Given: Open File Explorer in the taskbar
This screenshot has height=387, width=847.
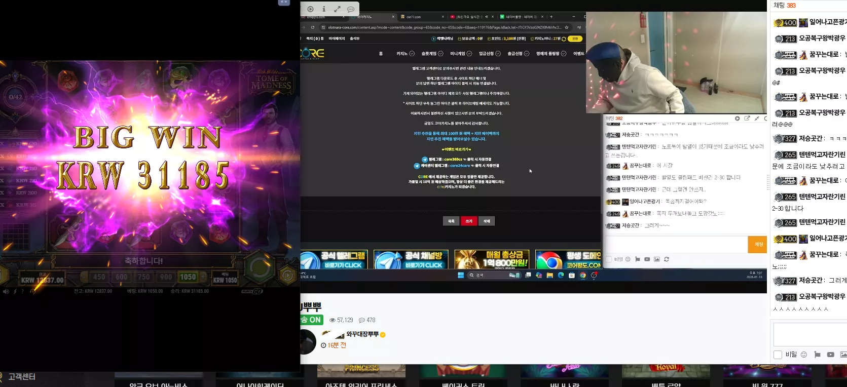Looking at the screenshot, I should click(549, 275).
